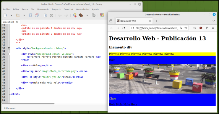219x114 pixels.
Task: Click the Firefox back arrow button
Action: pos(111,28)
